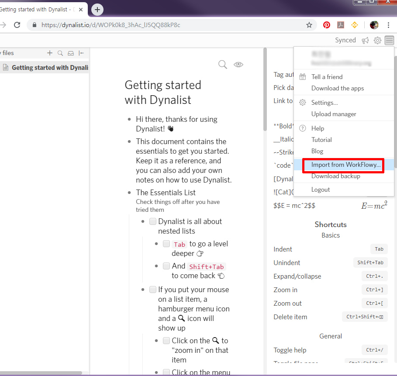The width and height of the screenshot is (397, 376).
Task: Open Getting started with Dynalist file
Action: point(45,67)
